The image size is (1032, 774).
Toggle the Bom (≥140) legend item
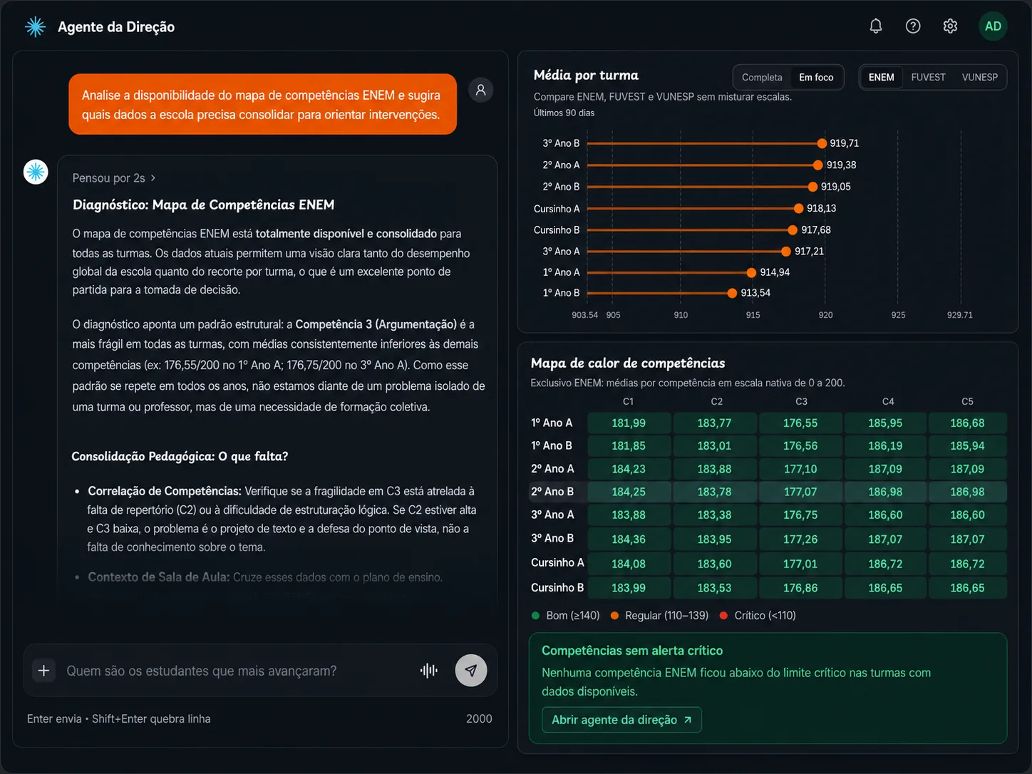[566, 615]
